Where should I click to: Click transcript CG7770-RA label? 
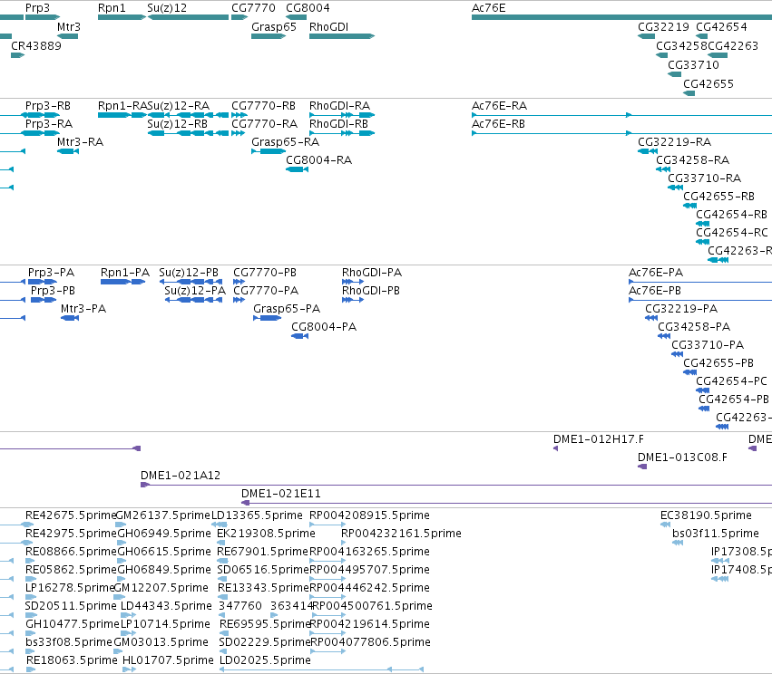click(264, 124)
